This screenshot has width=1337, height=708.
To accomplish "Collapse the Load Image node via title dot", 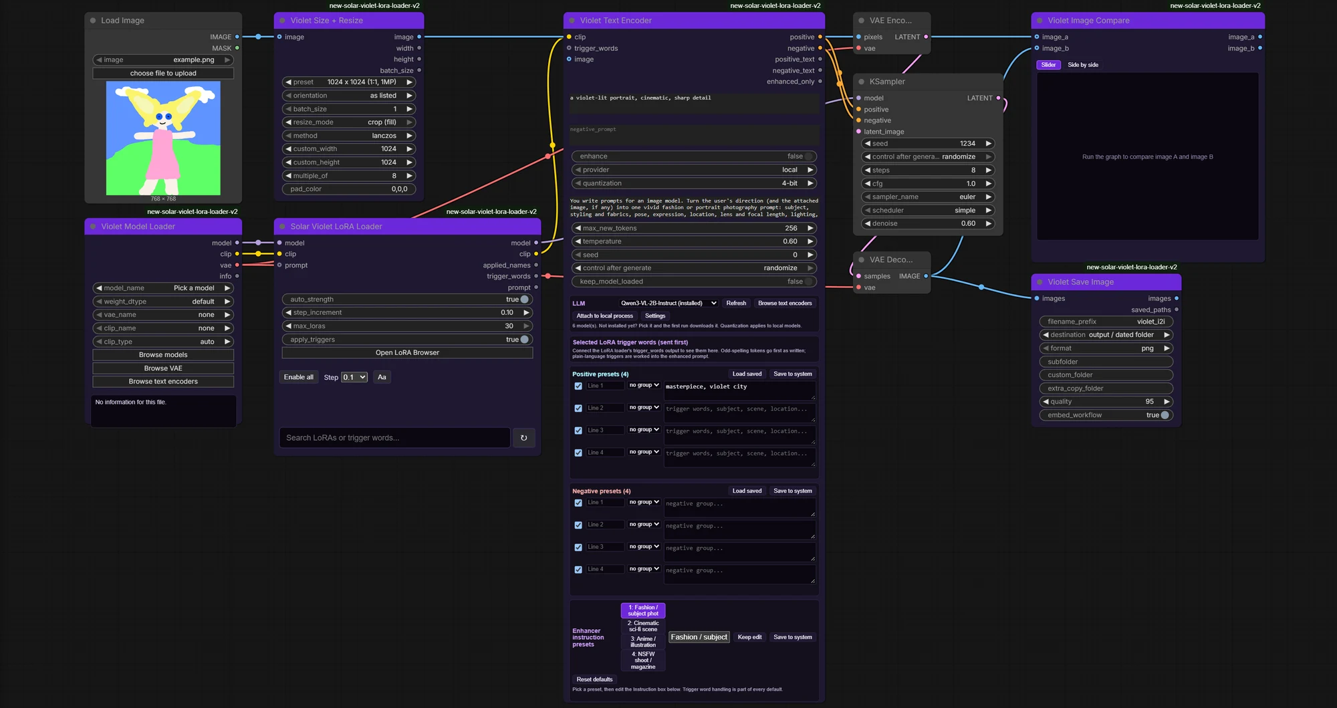I will (93, 21).
